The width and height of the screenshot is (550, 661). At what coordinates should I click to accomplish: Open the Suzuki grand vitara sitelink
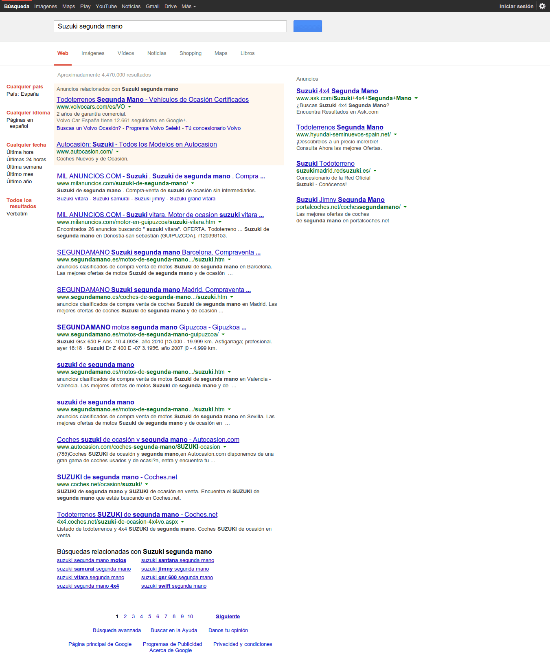(x=193, y=199)
